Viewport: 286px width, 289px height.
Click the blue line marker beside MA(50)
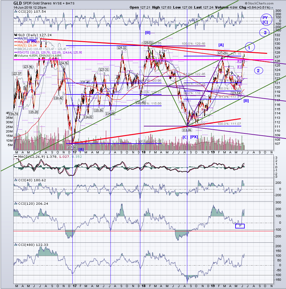coord(16,39)
